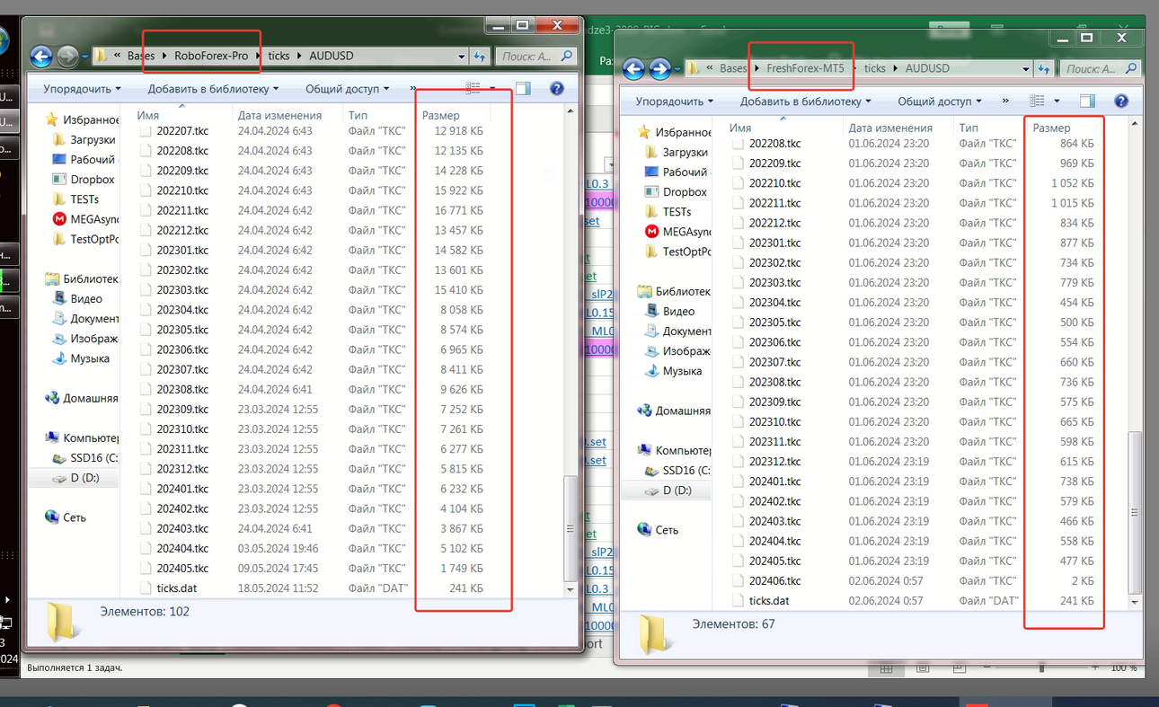1159x707 pixels.
Task: Open Общий доступ dropdown in right window
Action: click(940, 101)
